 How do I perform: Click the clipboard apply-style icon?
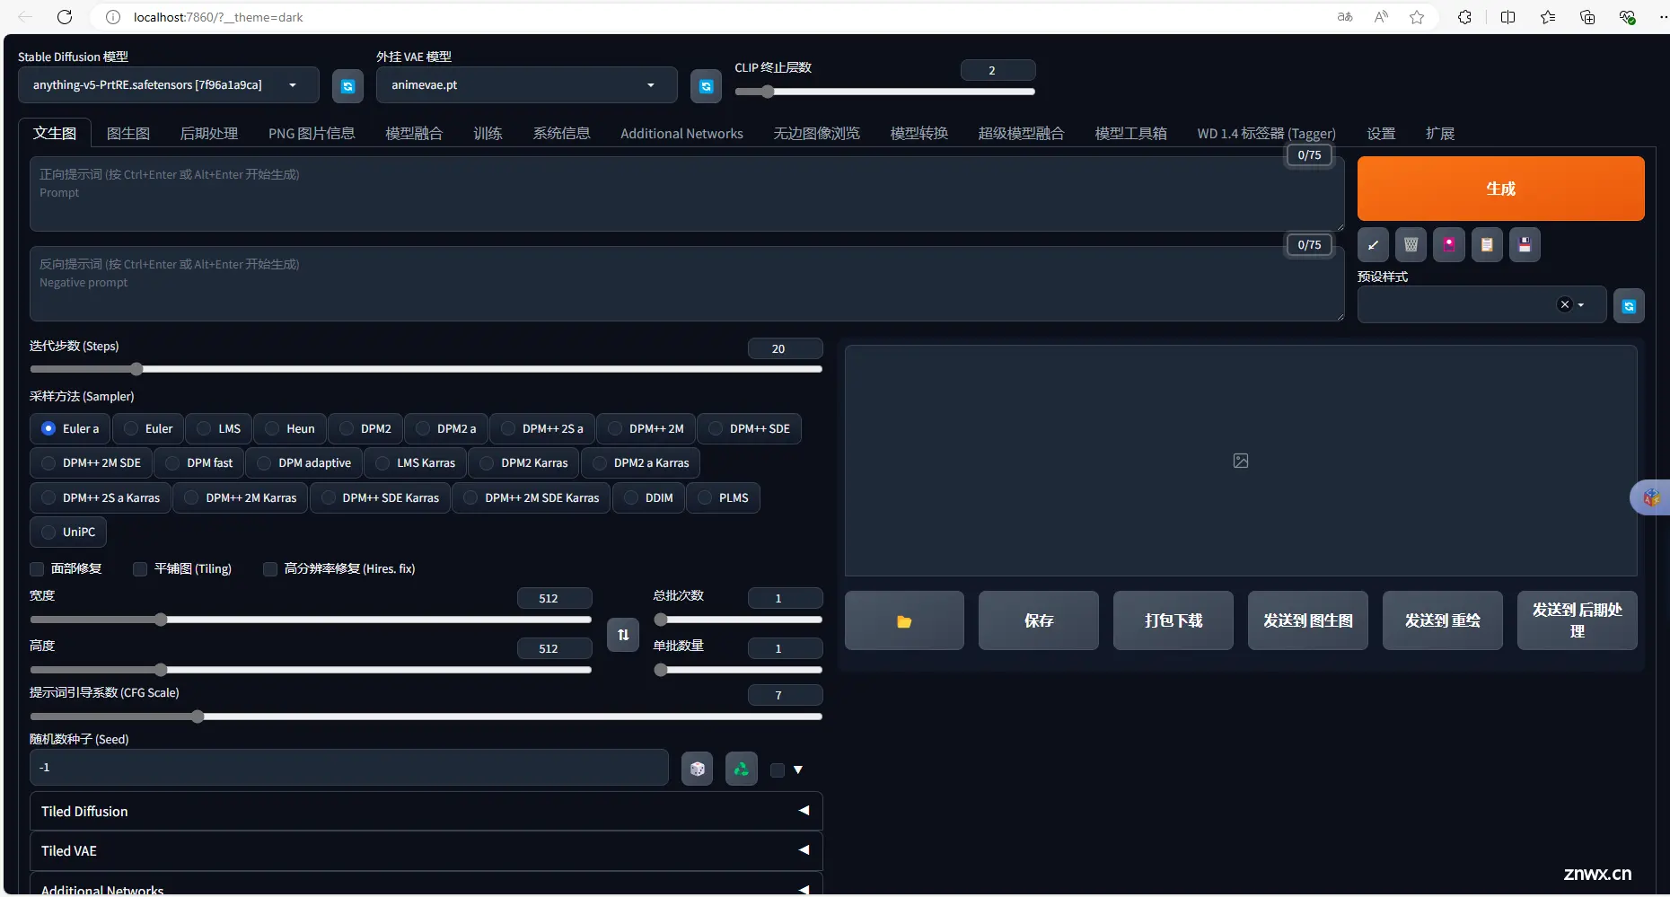[1487, 244]
